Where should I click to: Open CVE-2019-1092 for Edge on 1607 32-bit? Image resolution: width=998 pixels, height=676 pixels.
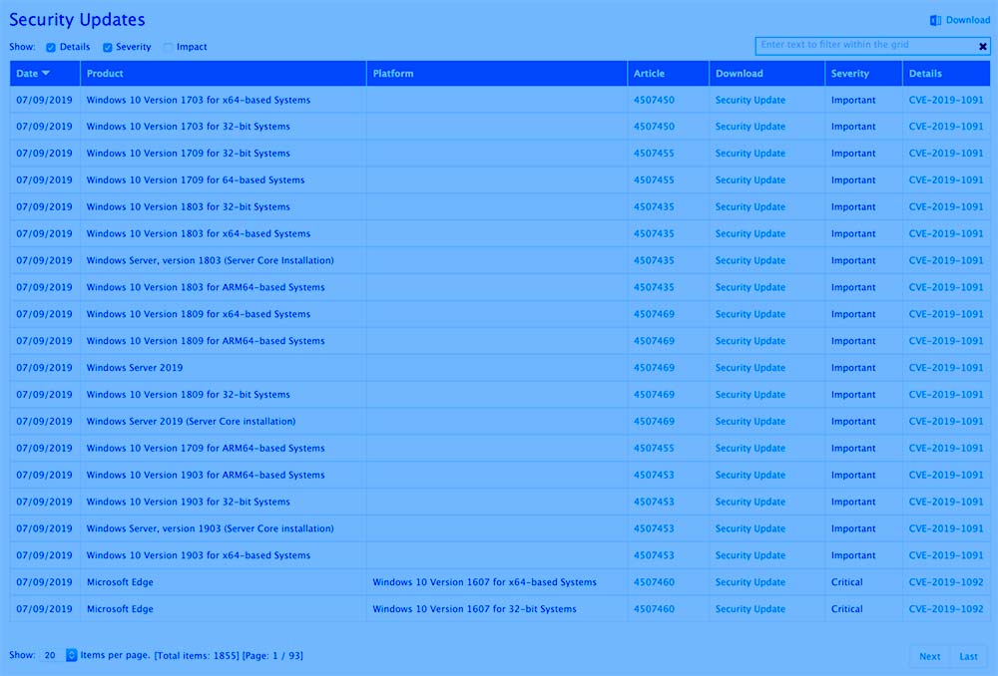click(946, 608)
